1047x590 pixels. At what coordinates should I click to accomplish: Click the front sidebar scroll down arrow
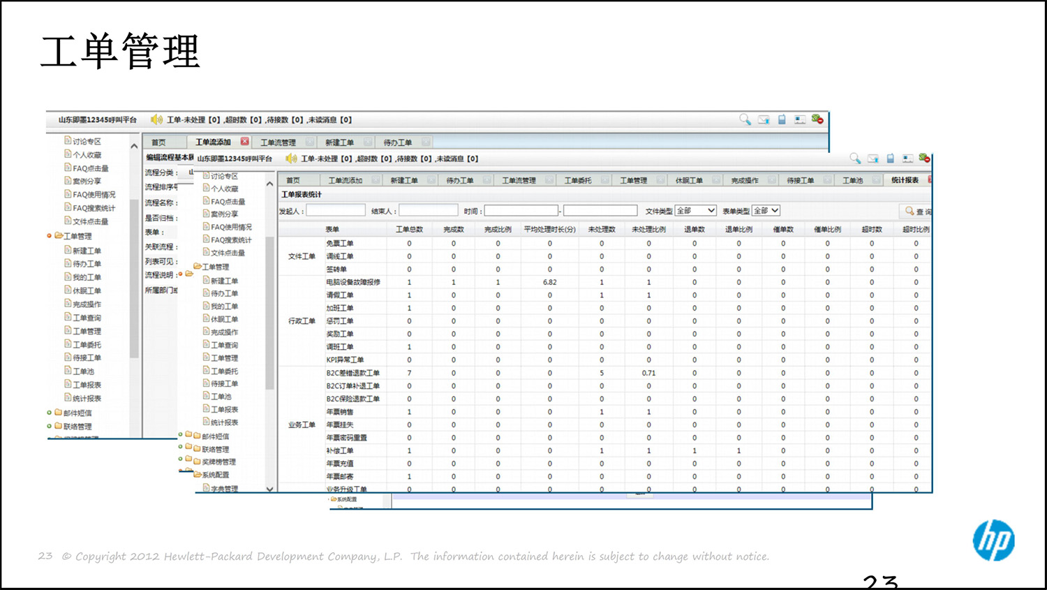(270, 489)
